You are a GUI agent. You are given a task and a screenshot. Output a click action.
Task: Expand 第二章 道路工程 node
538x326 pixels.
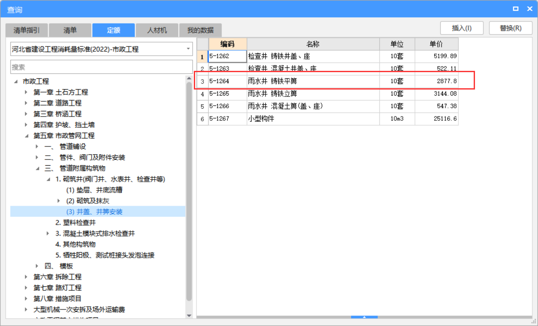coord(26,103)
